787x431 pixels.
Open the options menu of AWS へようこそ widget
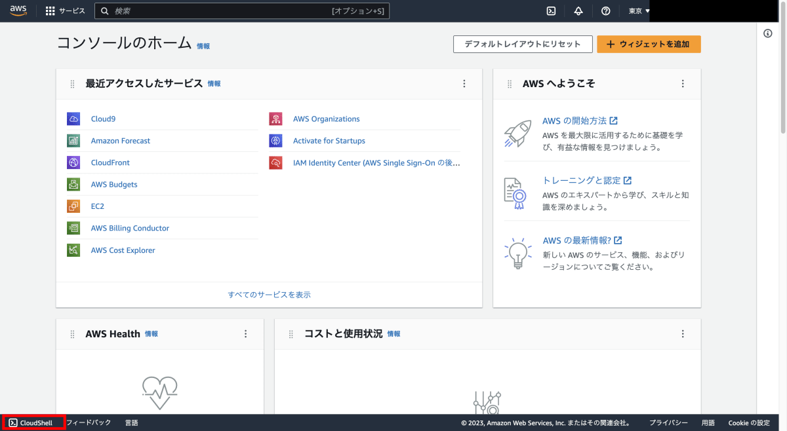683,84
